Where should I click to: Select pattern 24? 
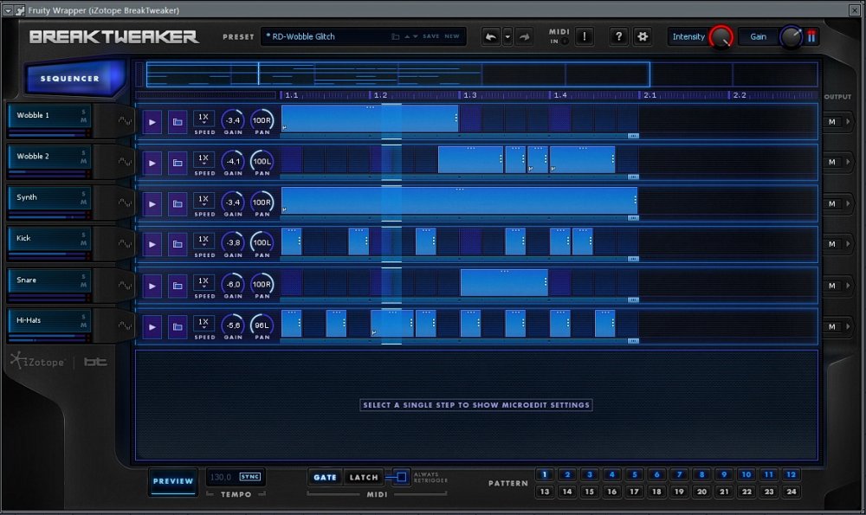pos(791,492)
